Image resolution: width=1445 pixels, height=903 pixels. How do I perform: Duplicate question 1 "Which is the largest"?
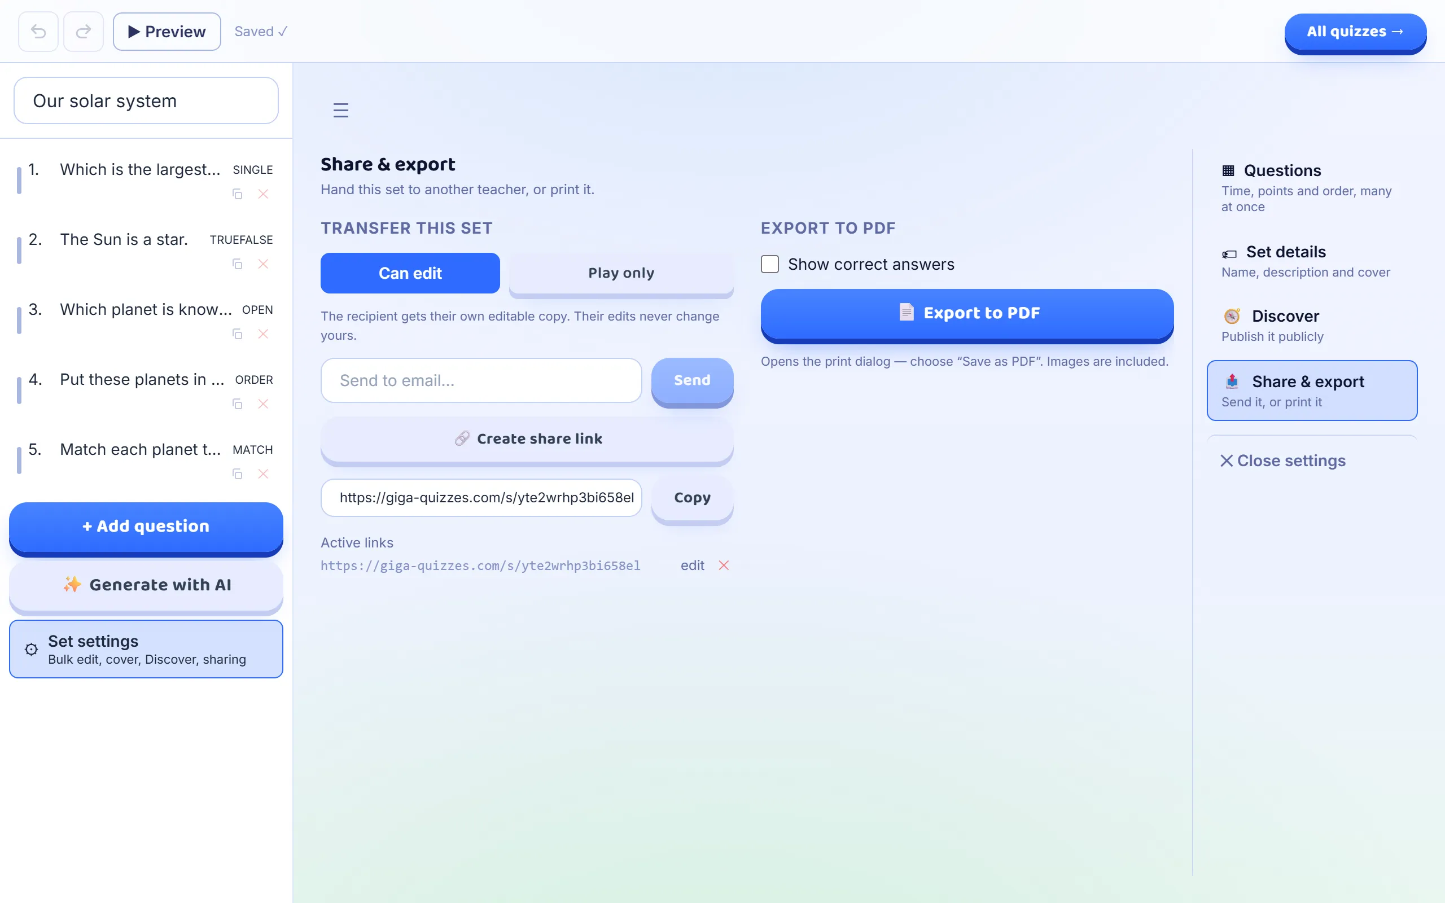pyautogui.click(x=237, y=194)
